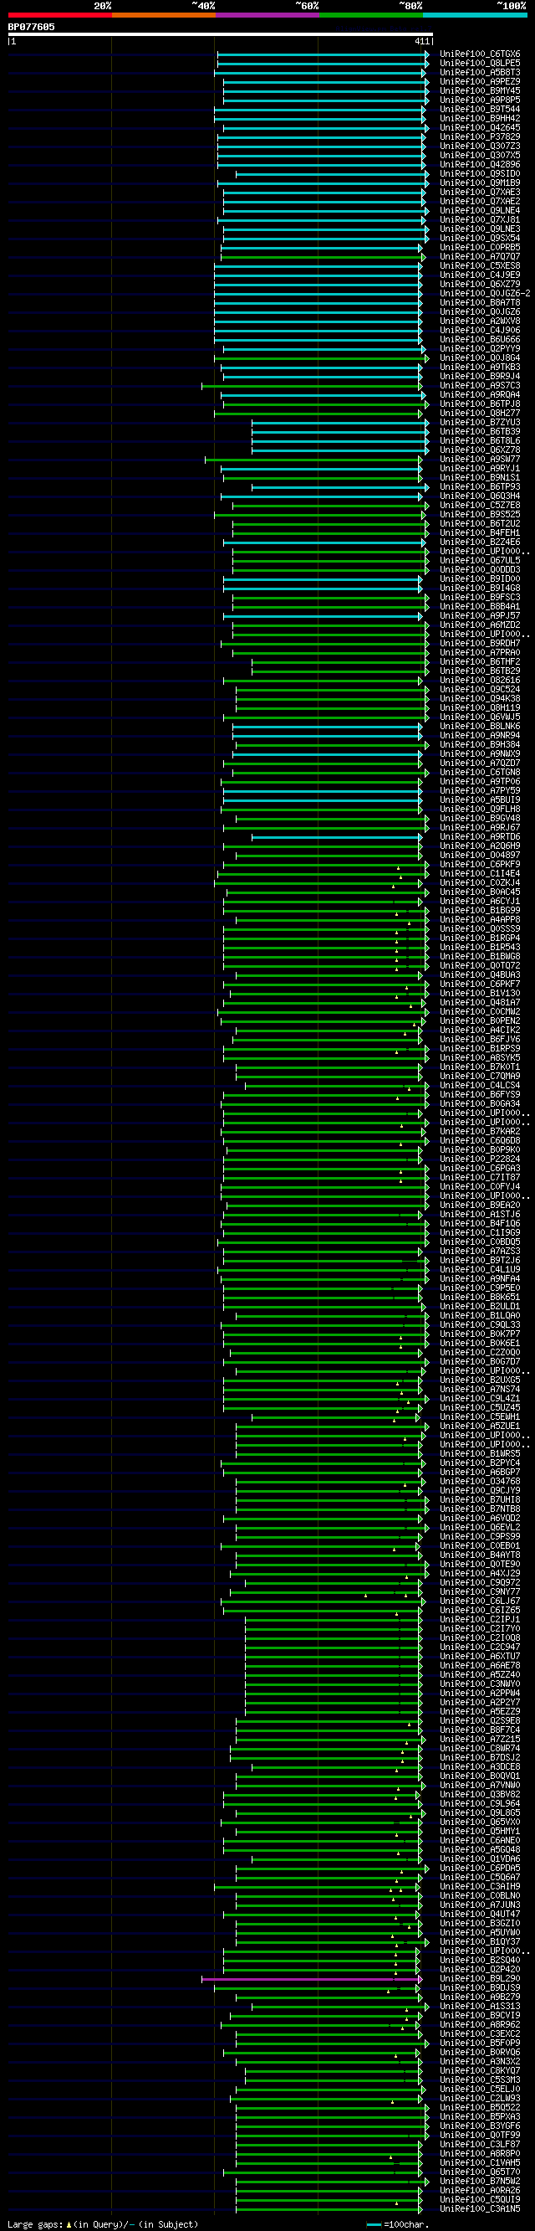Click the purple alignment bar for B9L290
The width and height of the screenshot is (535, 2231).
312,1978
